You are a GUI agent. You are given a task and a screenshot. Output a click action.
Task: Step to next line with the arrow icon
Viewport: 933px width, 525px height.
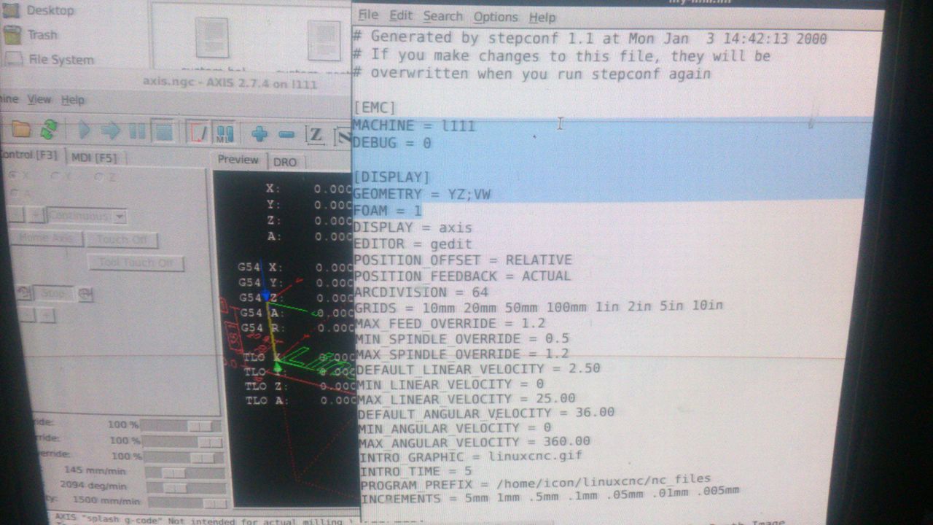coord(111,131)
